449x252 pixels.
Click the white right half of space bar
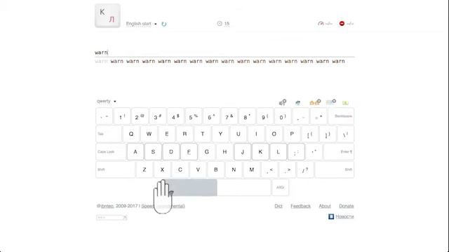(243, 188)
